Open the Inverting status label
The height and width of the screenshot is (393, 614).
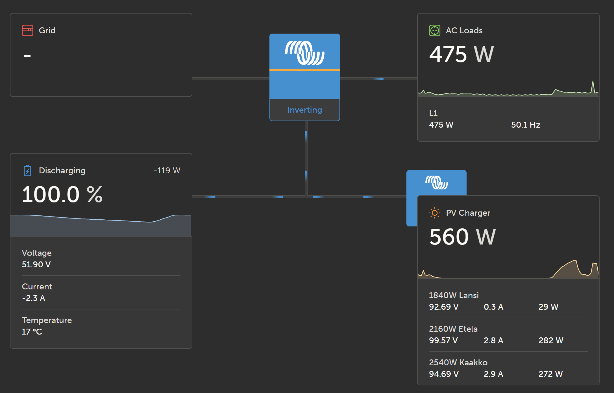coord(304,110)
